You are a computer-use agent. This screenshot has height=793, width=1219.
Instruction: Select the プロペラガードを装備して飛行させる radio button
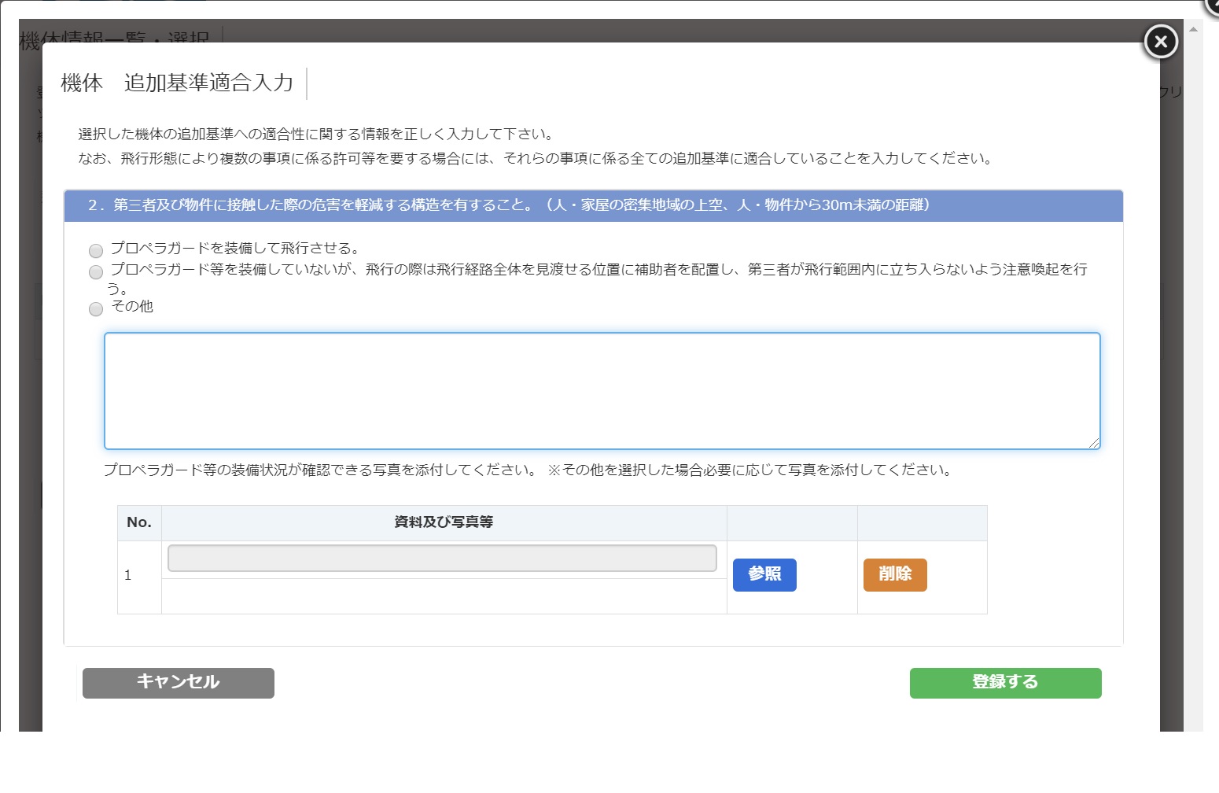96,251
